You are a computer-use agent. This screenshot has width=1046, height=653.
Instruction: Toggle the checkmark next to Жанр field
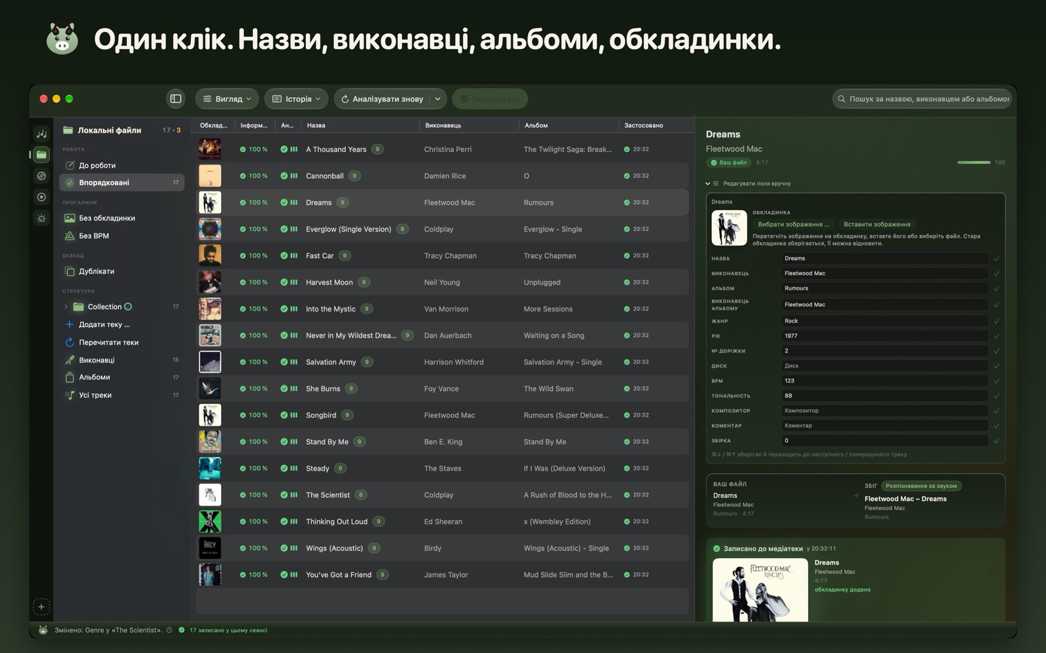pyautogui.click(x=996, y=321)
